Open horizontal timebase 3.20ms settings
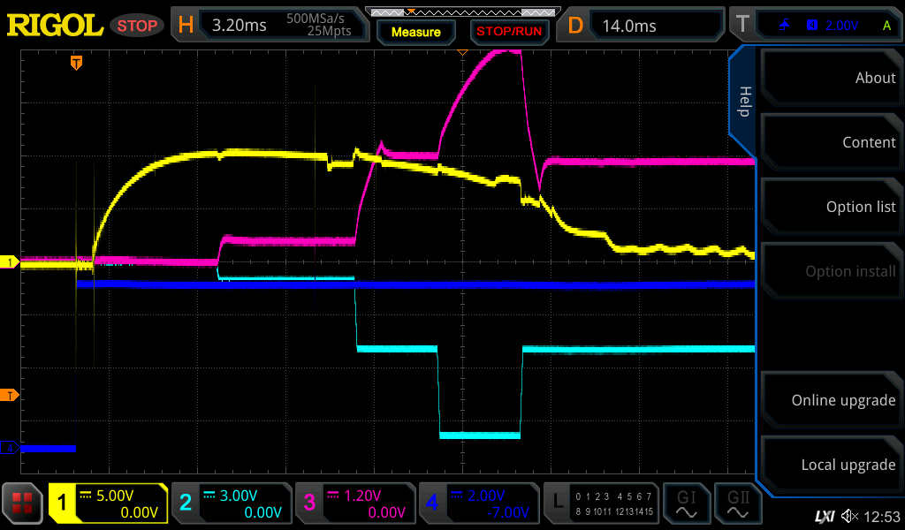 tap(270, 25)
